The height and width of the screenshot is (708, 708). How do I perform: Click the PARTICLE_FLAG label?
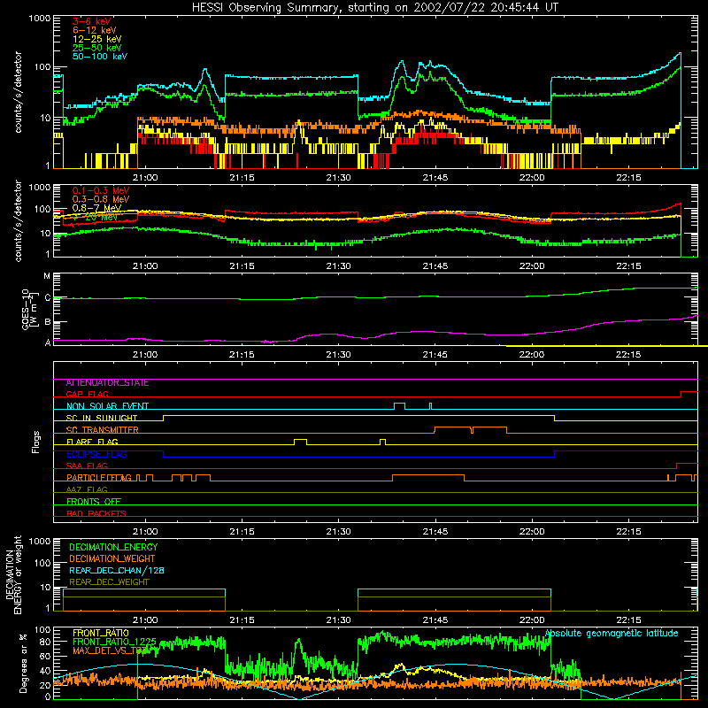99,478
